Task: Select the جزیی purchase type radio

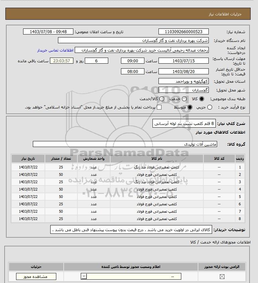Action: click(x=210, y=108)
